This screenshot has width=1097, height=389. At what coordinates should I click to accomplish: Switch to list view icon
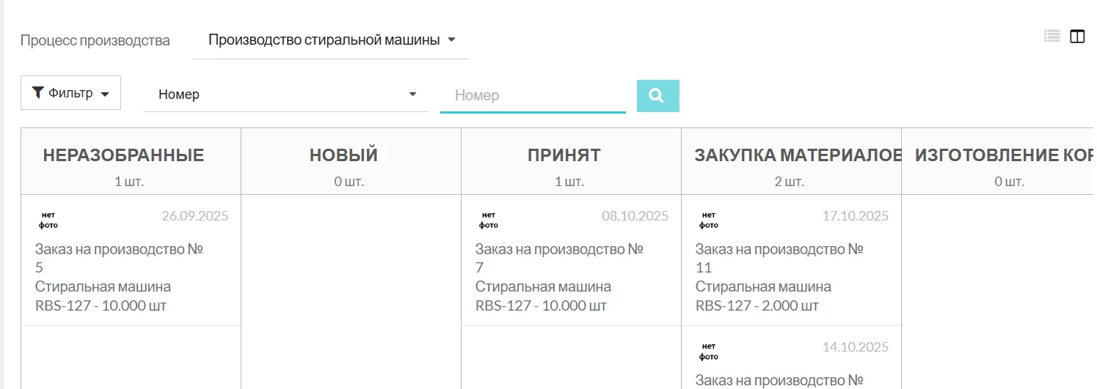(1052, 36)
